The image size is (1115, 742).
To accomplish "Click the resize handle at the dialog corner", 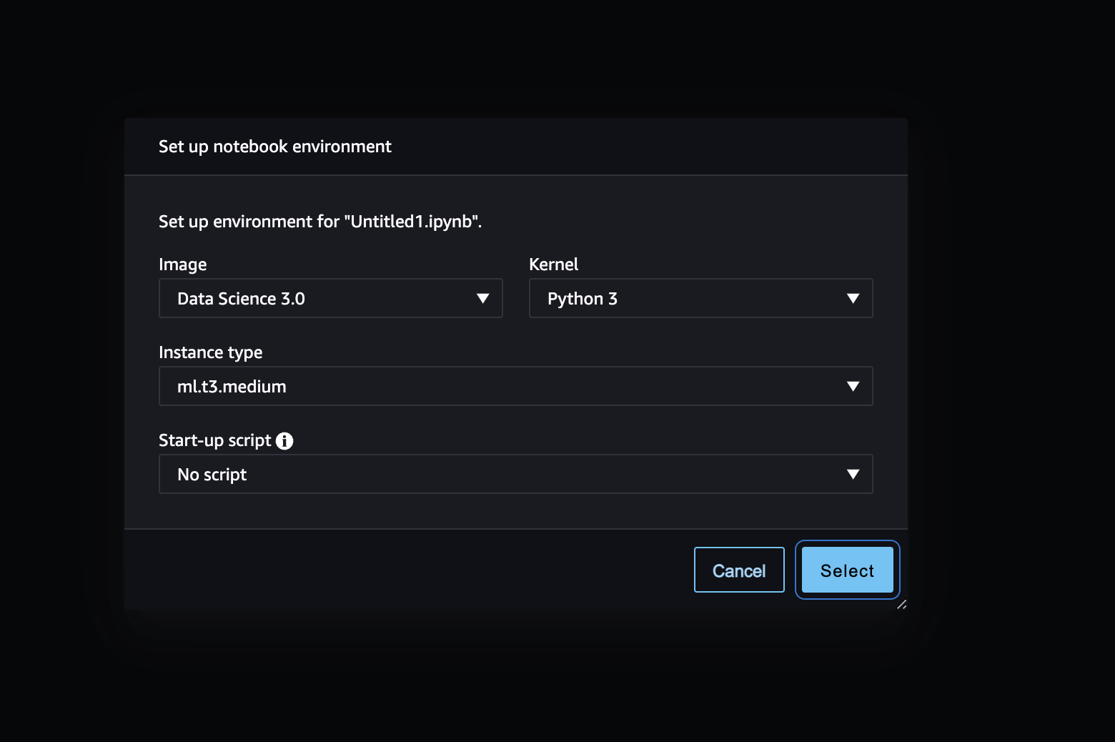I will (901, 605).
